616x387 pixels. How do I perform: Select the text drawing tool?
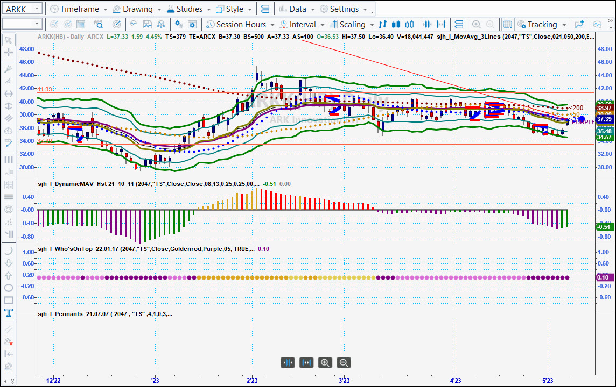click(8, 312)
